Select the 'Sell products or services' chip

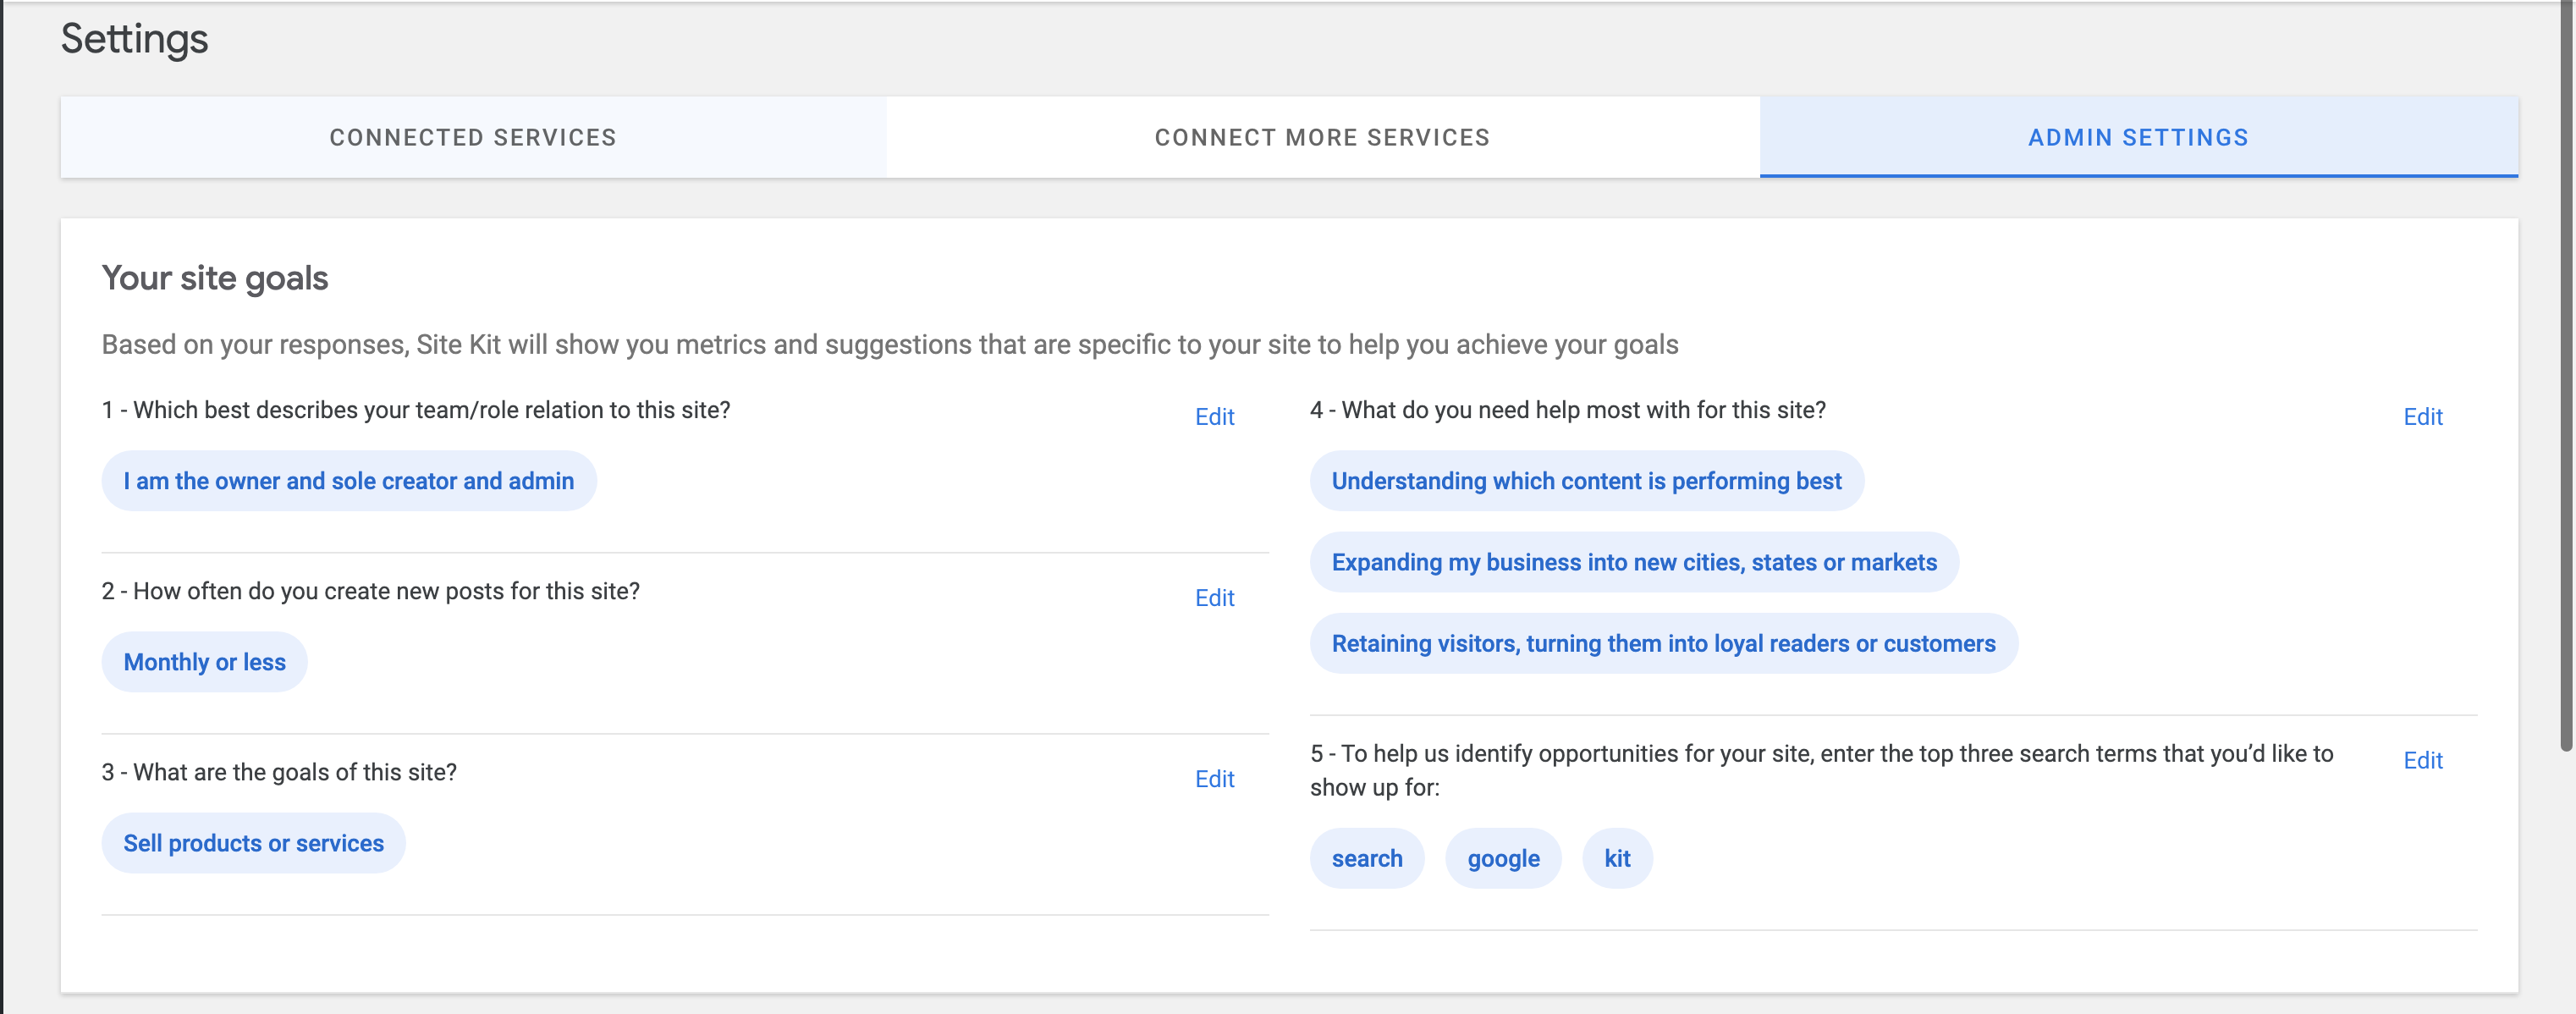click(x=253, y=843)
